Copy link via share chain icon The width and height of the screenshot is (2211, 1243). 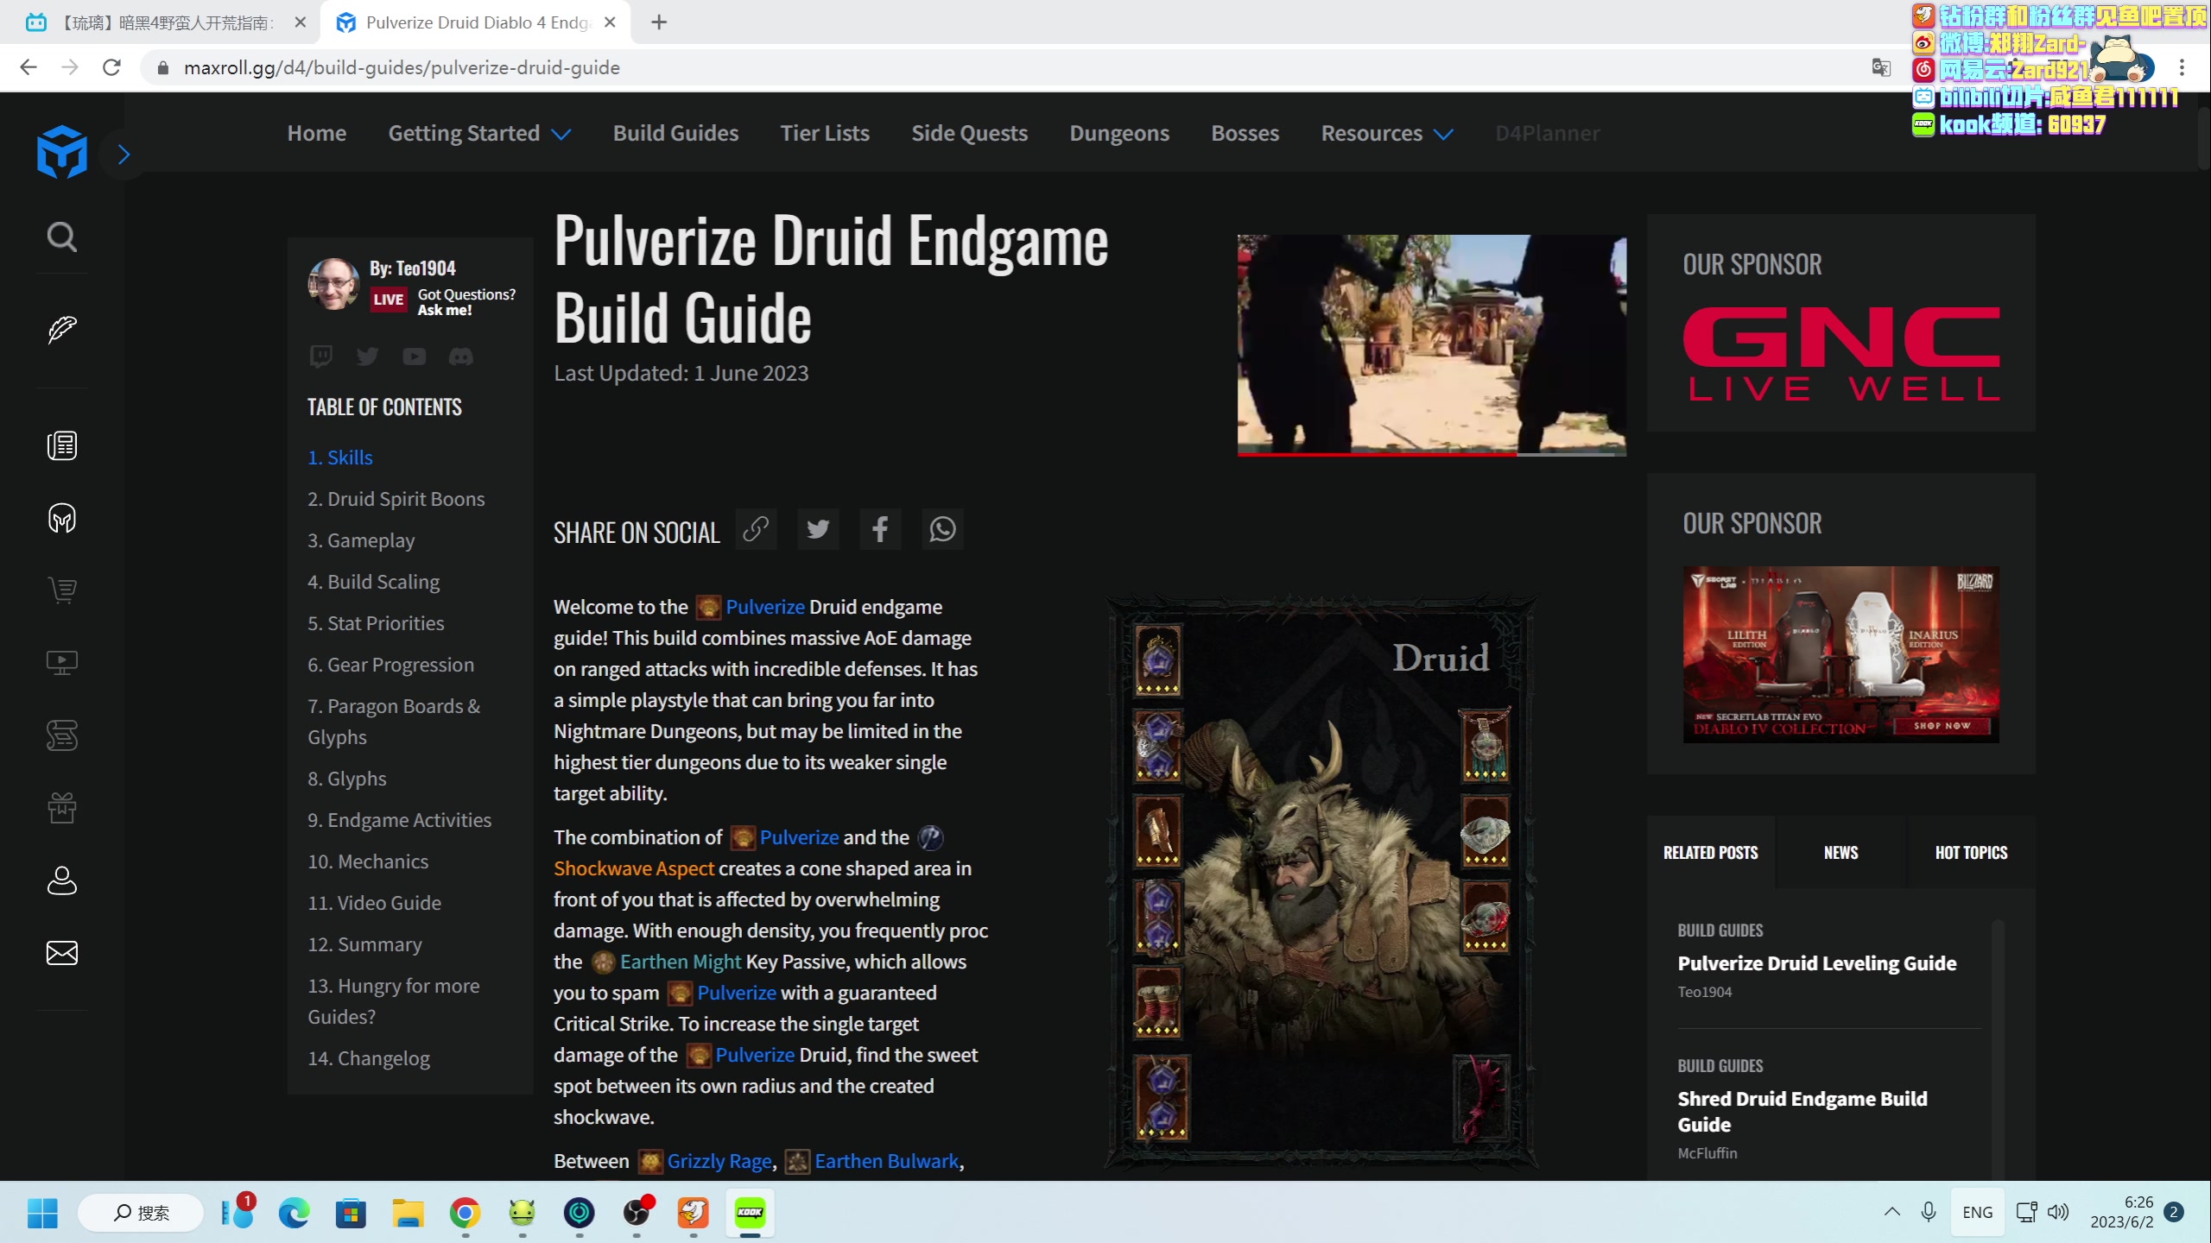[x=756, y=529]
